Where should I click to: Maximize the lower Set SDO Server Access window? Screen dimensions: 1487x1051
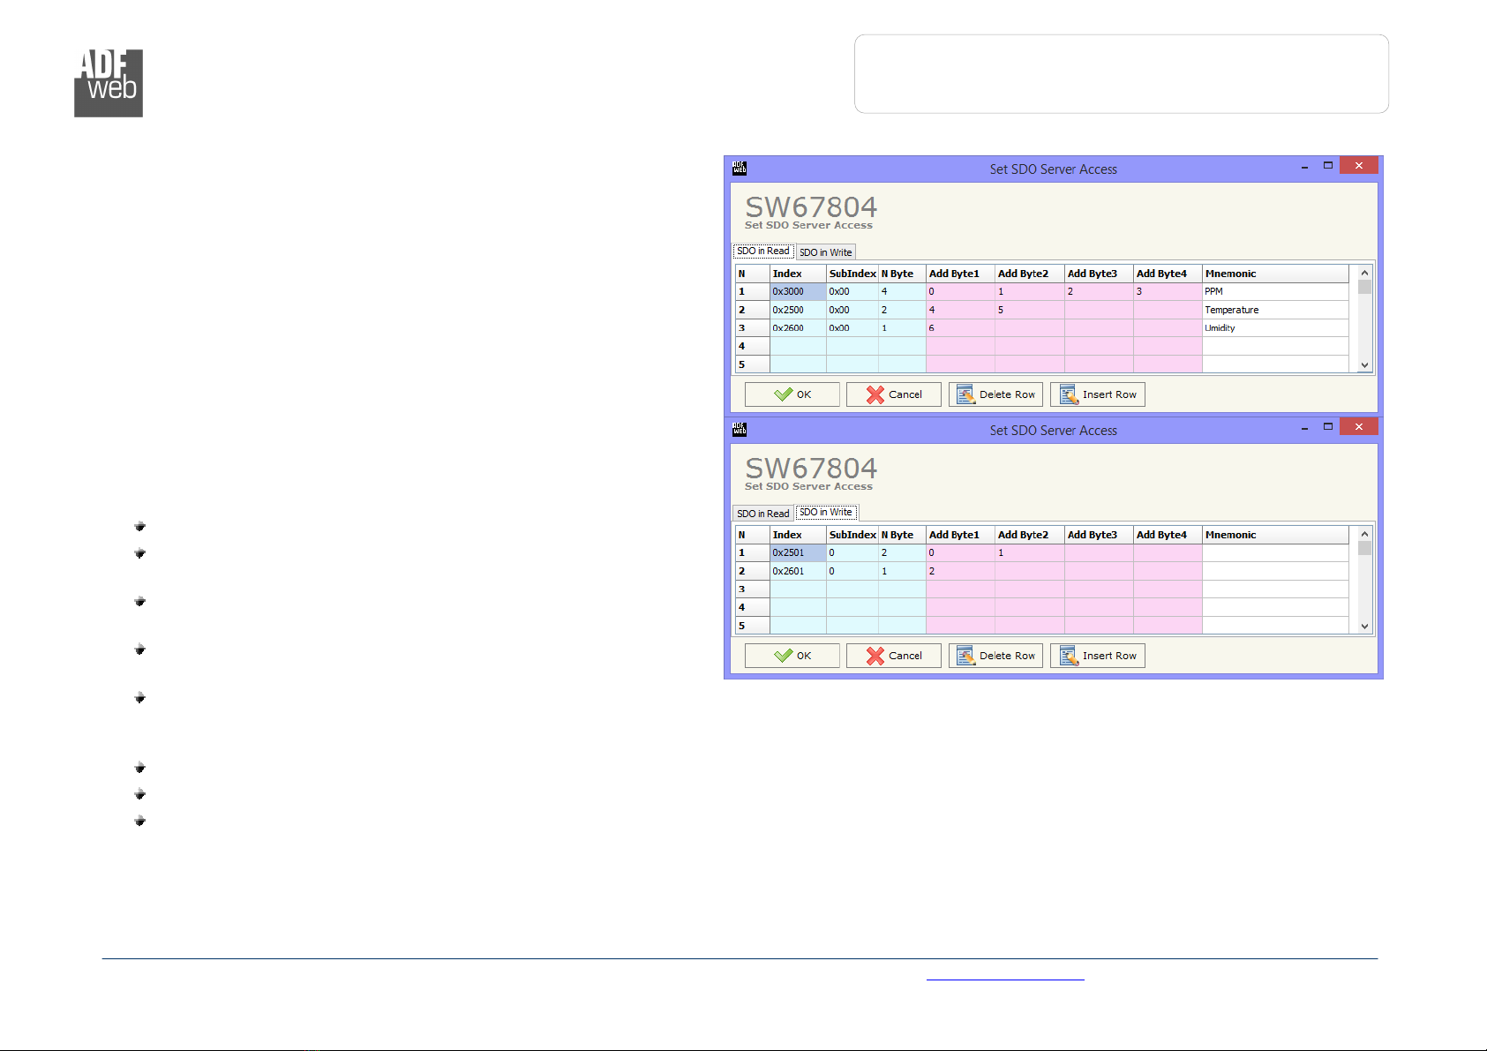[x=1327, y=427]
